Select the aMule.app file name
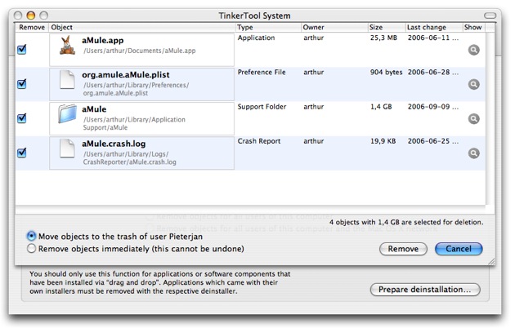Image resolution: width=515 pixels, height=328 pixels. tap(103, 40)
